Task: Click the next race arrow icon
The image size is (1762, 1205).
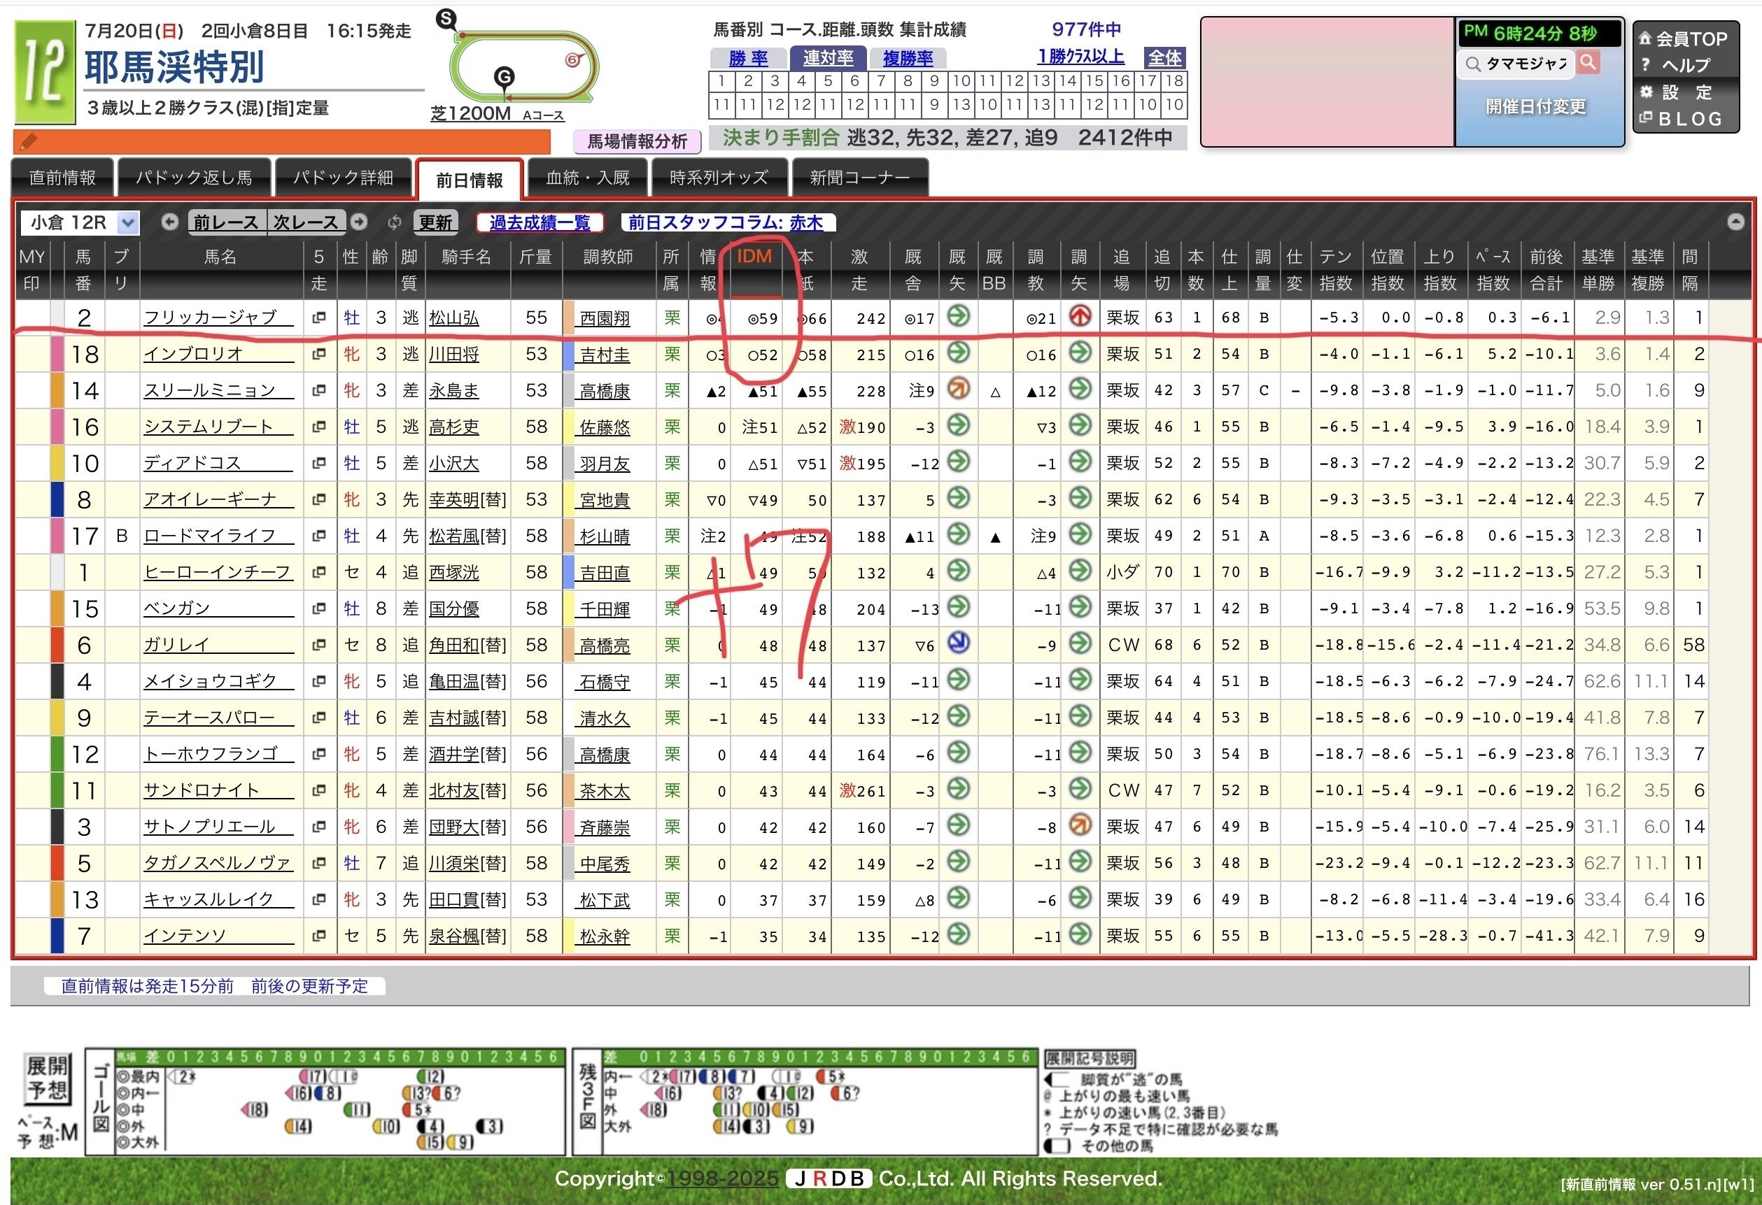Action: [x=360, y=222]
